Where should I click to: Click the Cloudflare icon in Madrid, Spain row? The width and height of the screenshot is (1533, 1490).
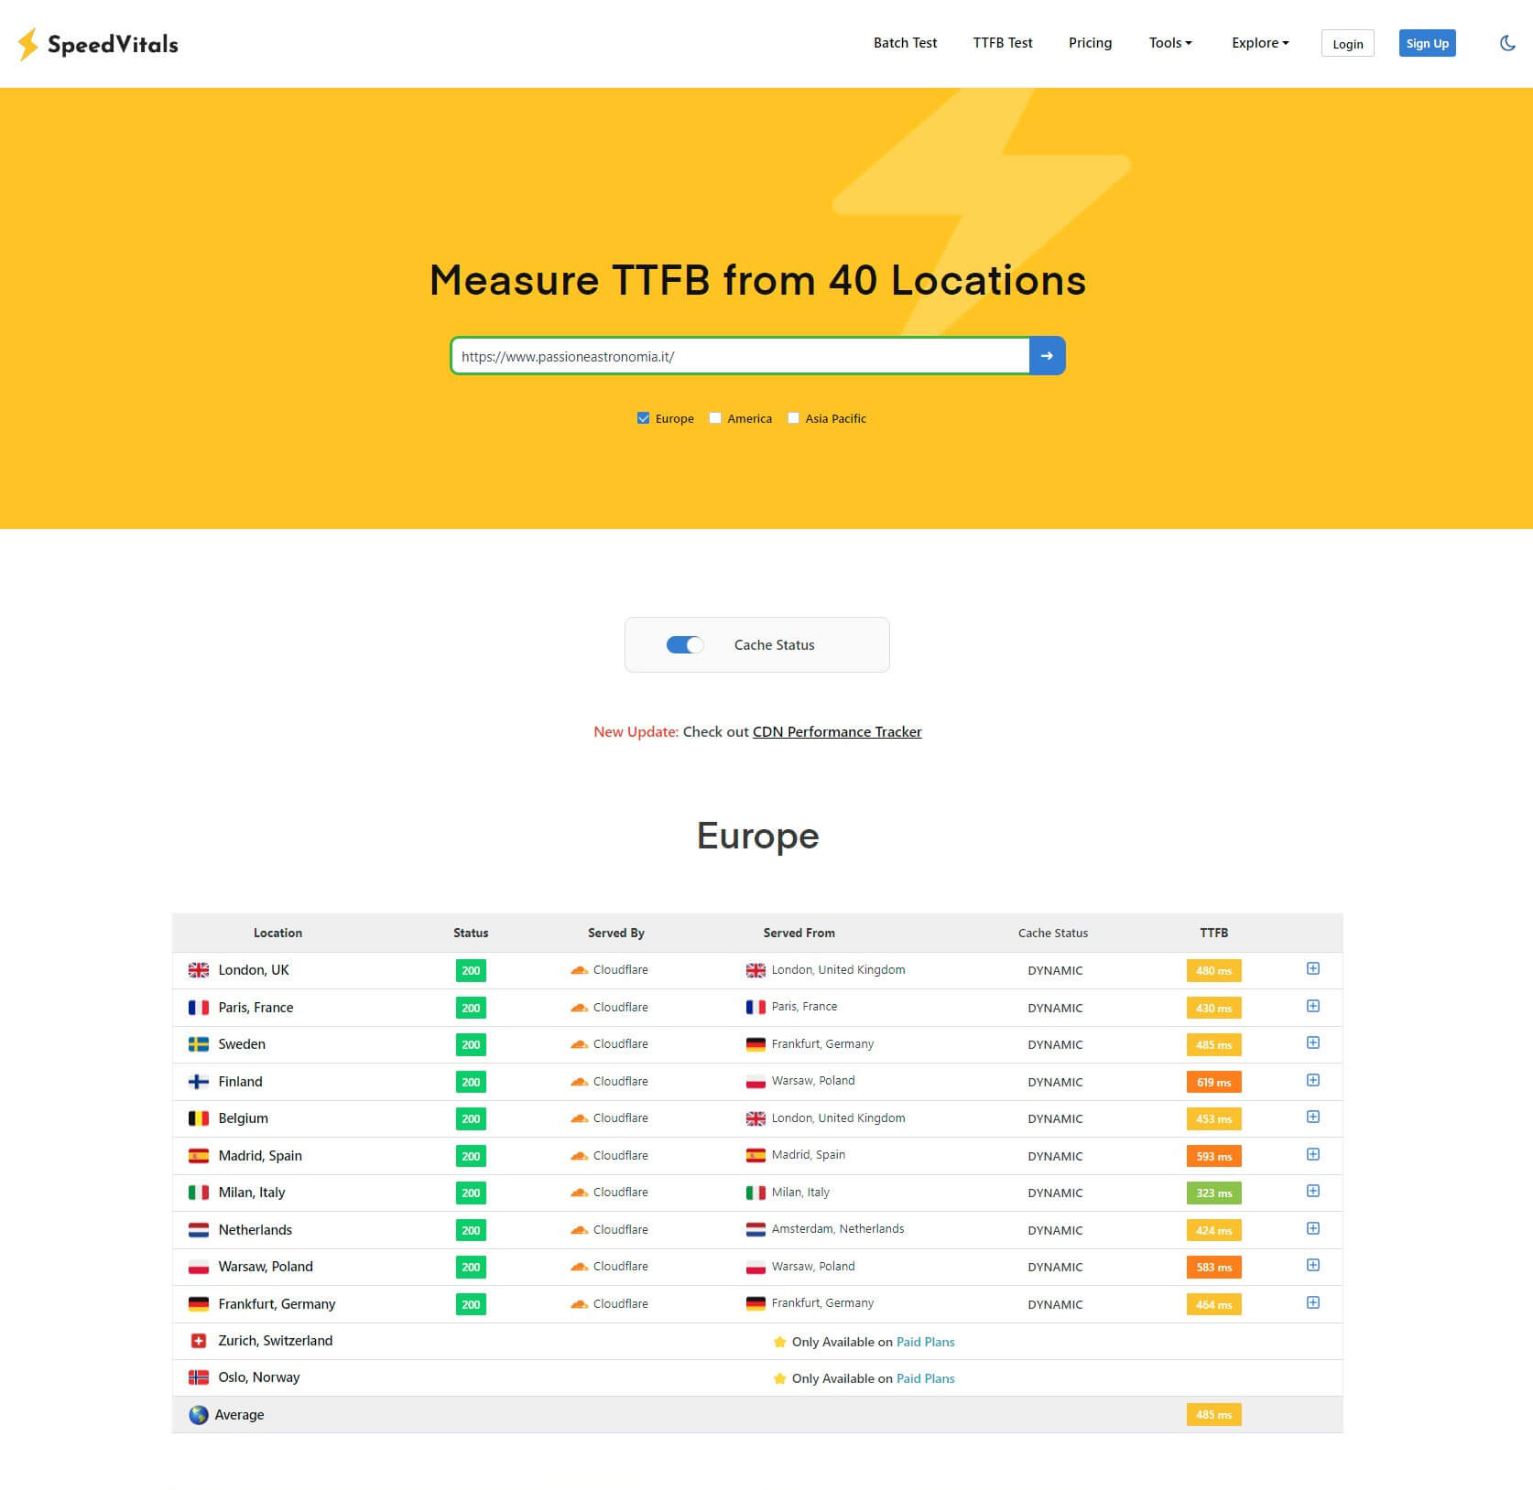580,1156
